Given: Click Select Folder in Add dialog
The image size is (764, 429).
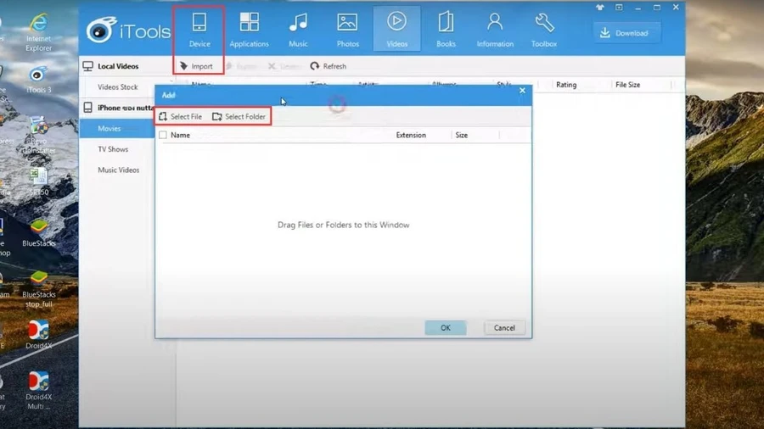Looking at the screenshot, I should [x=239, y=117].
